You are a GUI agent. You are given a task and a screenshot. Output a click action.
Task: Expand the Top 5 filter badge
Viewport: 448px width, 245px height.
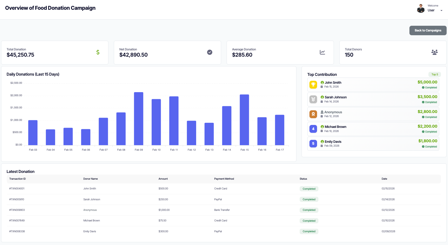pyautogui.click(x=434, y=74)
